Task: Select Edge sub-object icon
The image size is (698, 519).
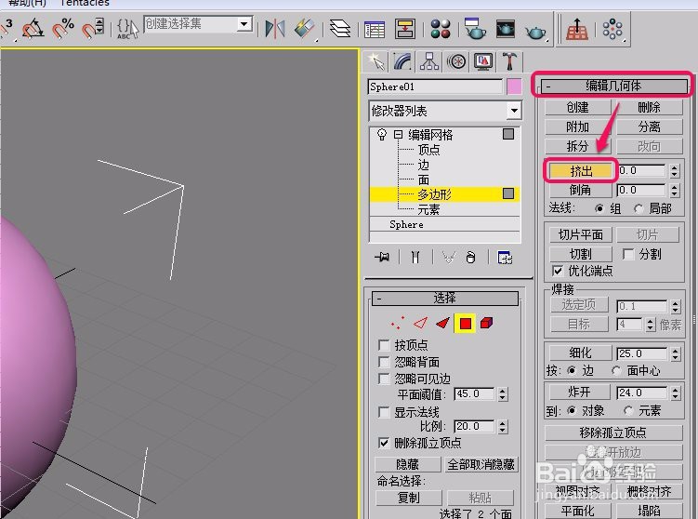Action: [x=420, y=323]
